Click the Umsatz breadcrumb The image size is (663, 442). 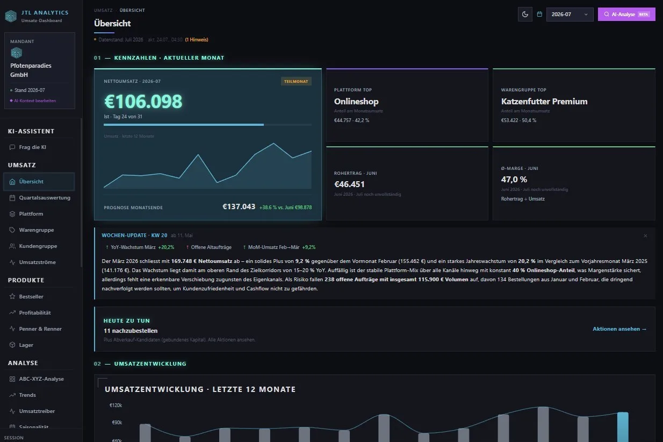[x=103, y=10]
